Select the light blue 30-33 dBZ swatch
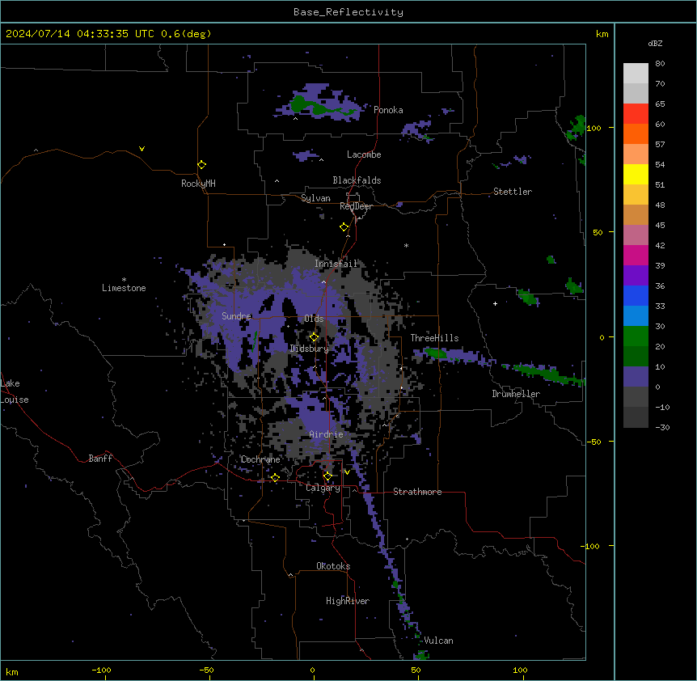The image size is (697, 681). point(636,316)
